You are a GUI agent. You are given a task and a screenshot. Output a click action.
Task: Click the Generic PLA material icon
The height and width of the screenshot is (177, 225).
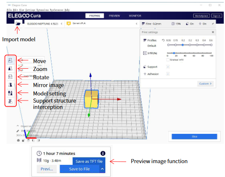69,23
